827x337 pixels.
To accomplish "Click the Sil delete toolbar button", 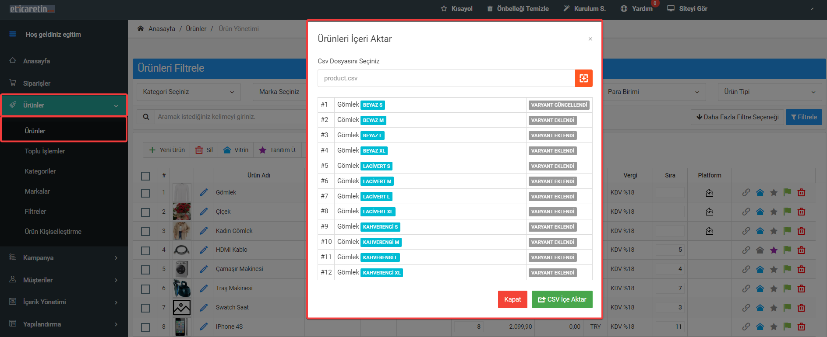I will pyautogui.click(x=204, y=150).
